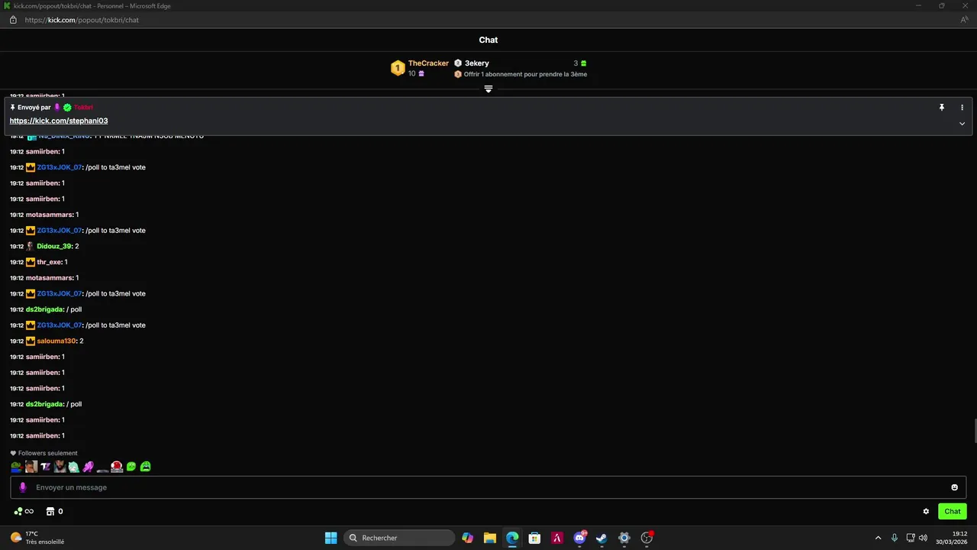Select the green smiling blob emote
Viewport: 977px width, 550px height.
[x=131, y=466]
